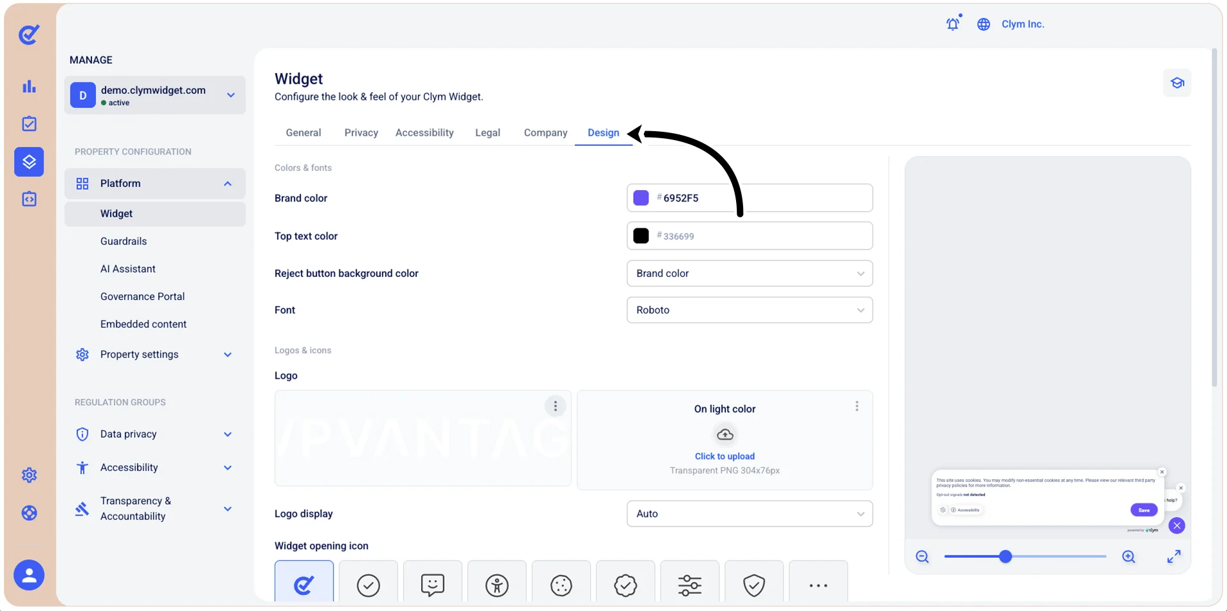The width and height of the screenshot is (1227, 611).
Task: Open Guardrails in the sidebar
Action: pyautogui.click(x=124, y=241)
